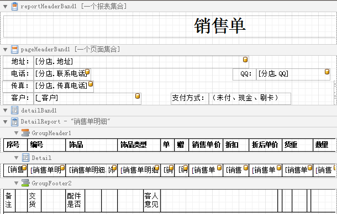This screenshot has height=214, width=337.
Task: Select the [销售单明细.饰 detail cell
Action: click(x=92, y=170)
